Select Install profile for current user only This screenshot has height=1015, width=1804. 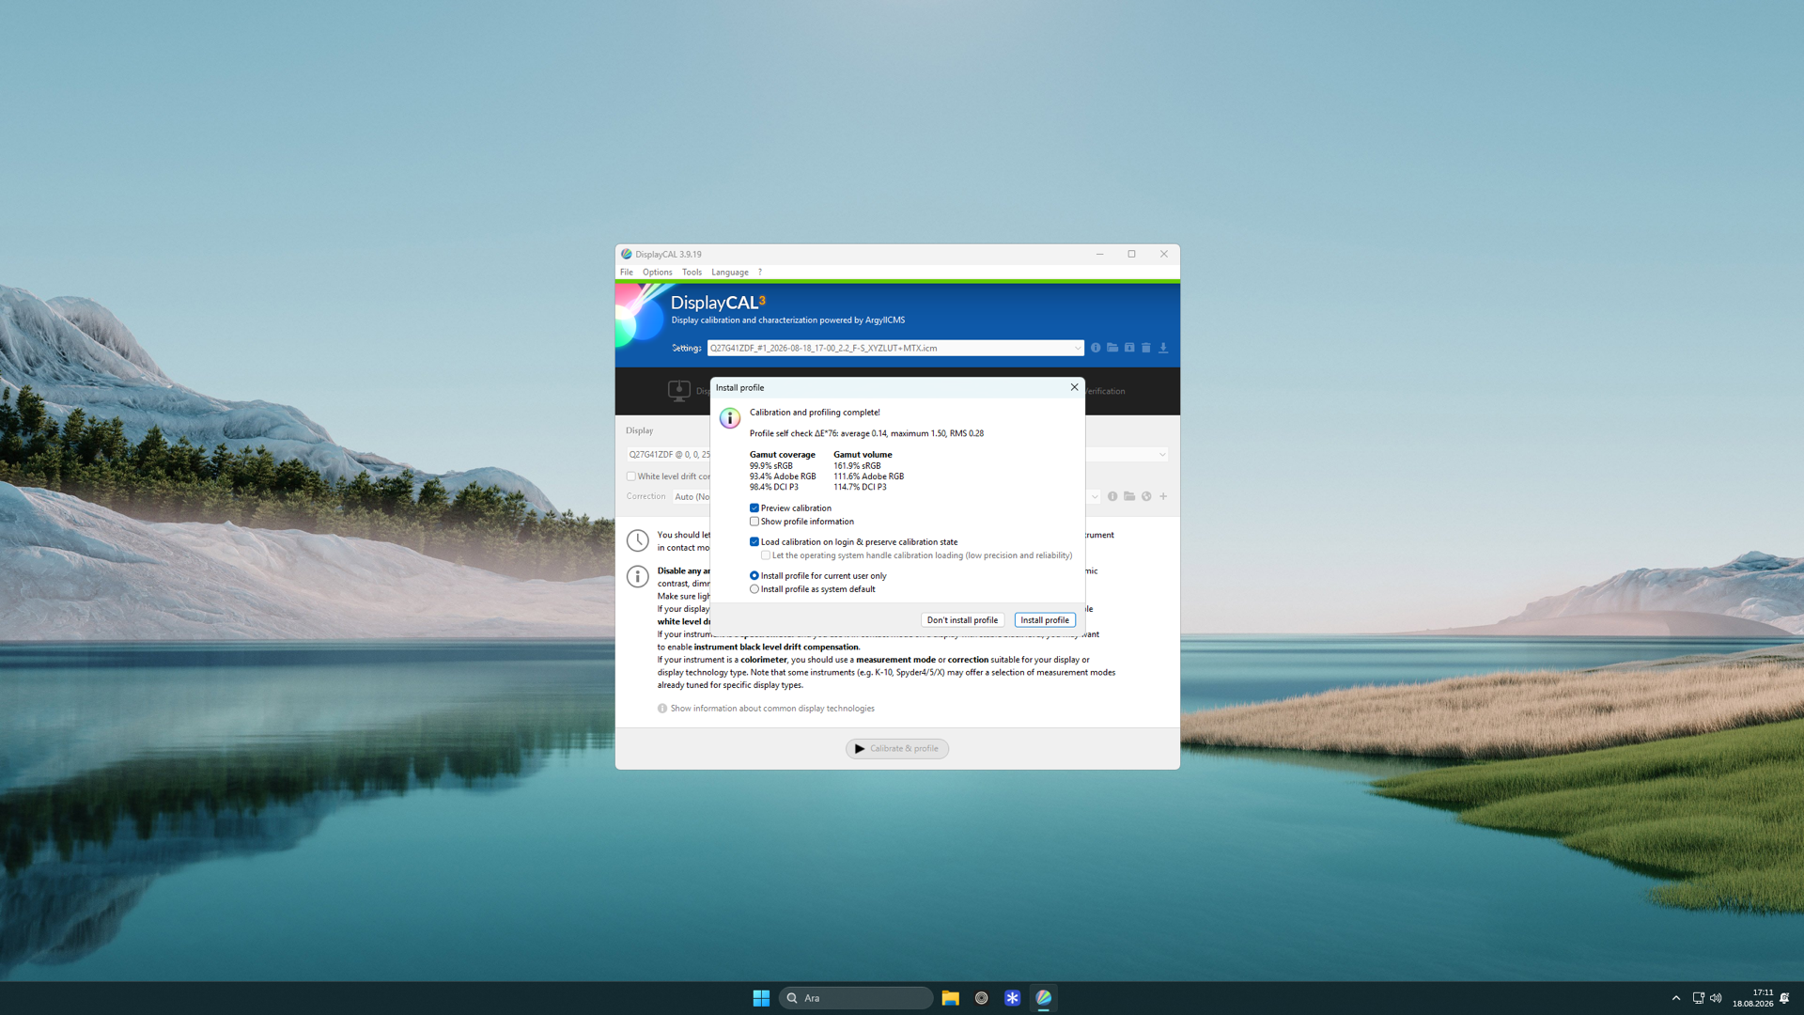coord(754,576)
